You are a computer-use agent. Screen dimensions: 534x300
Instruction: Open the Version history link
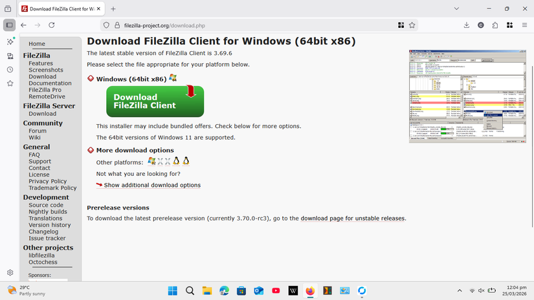pos(50,225)
